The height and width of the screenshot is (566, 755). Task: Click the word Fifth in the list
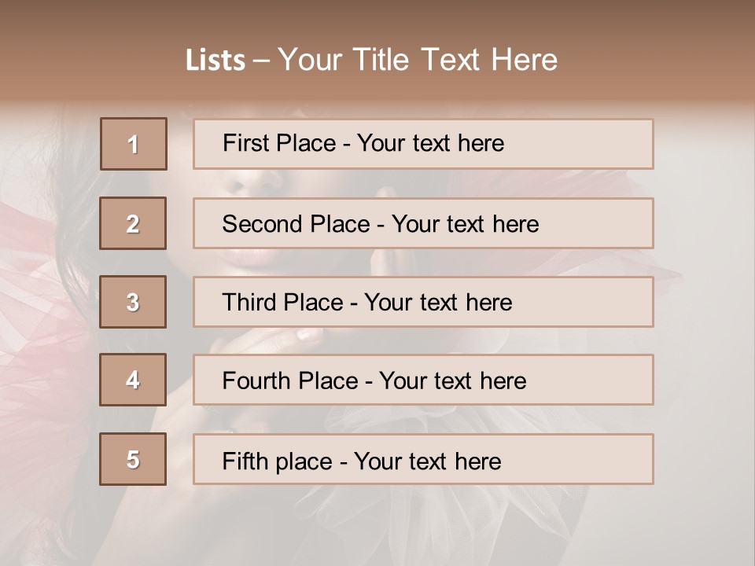244,461
